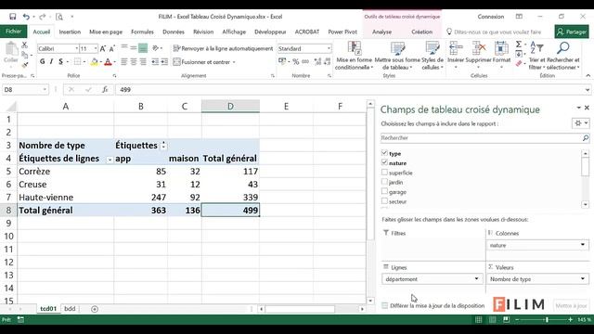This screenshot has width=594, height=334.
Task: Open the Standard number format dropdown
Action: [329, 48]
